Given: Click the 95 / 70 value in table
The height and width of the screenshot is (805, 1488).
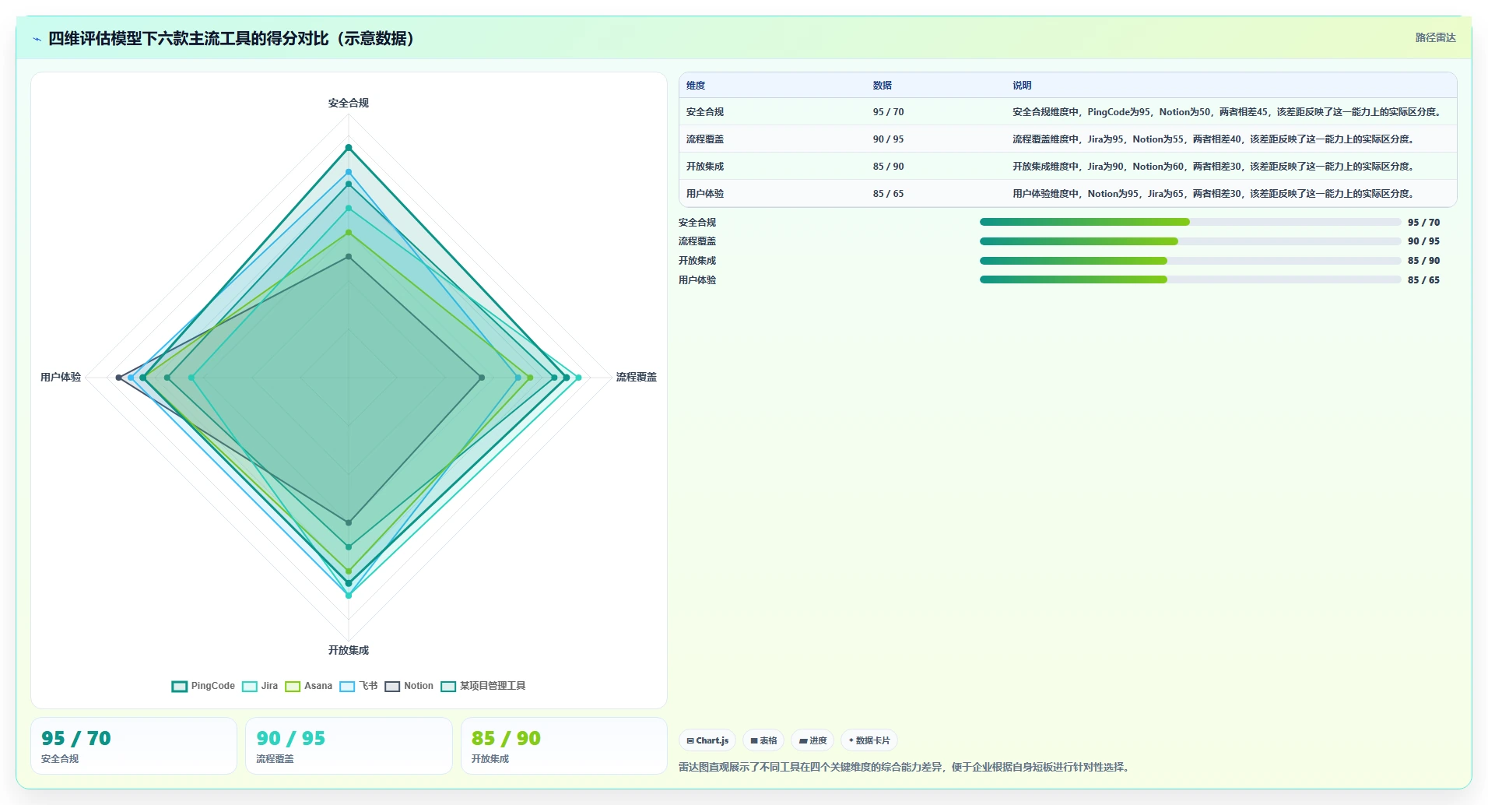Looking at the screenshot, I should point(888,112).
